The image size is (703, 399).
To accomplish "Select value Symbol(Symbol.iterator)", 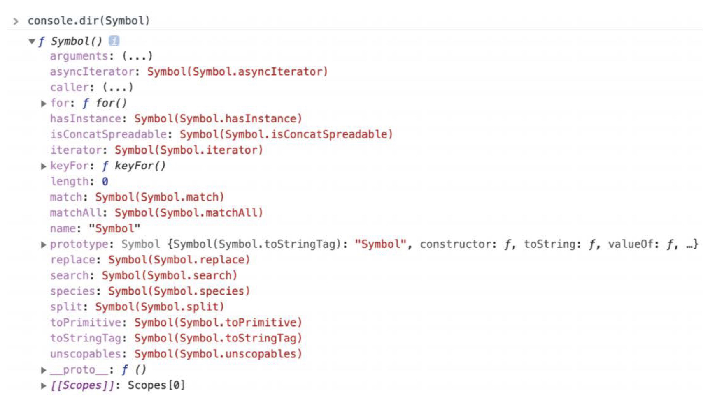I will click(189, 150).
